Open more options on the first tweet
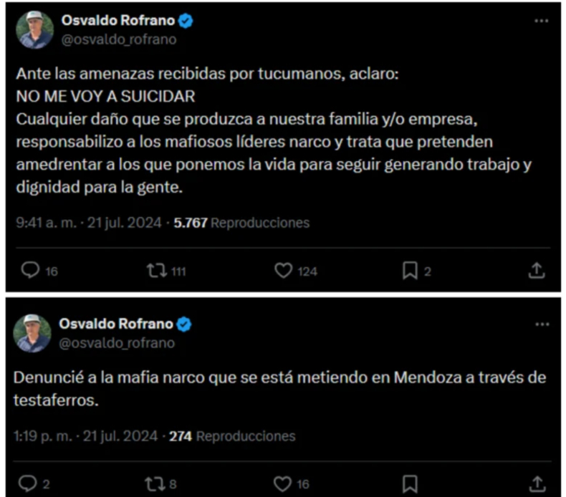 (x=541, y=21)
